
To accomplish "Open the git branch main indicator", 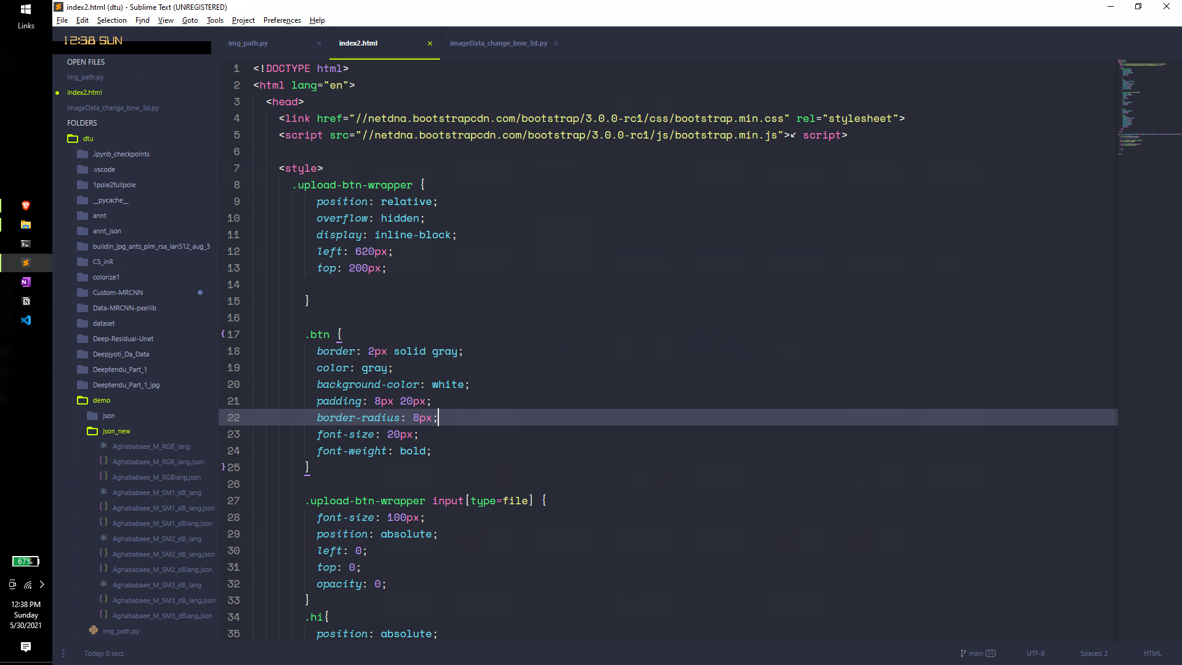I will [x=978, y=653].
